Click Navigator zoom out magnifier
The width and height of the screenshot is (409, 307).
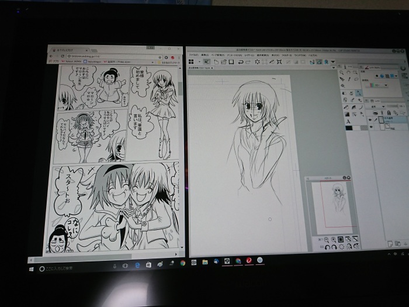(326, 240)
